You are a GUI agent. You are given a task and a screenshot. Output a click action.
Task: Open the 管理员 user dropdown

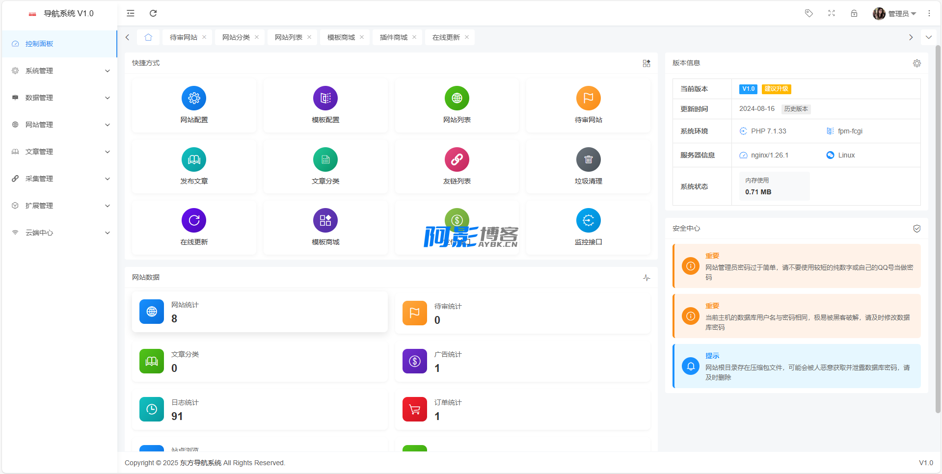tap(895, 14)
